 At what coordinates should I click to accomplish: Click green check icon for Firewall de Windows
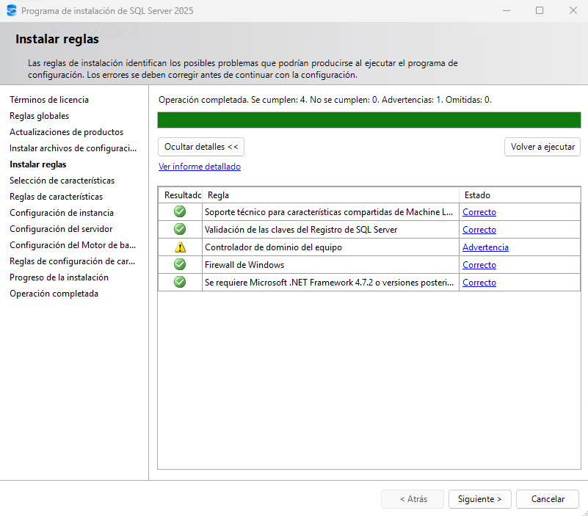click(180, 264)
